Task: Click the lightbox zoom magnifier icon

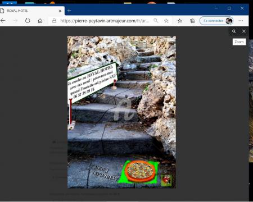Action: pyautogui.click(x=234, y=31)
